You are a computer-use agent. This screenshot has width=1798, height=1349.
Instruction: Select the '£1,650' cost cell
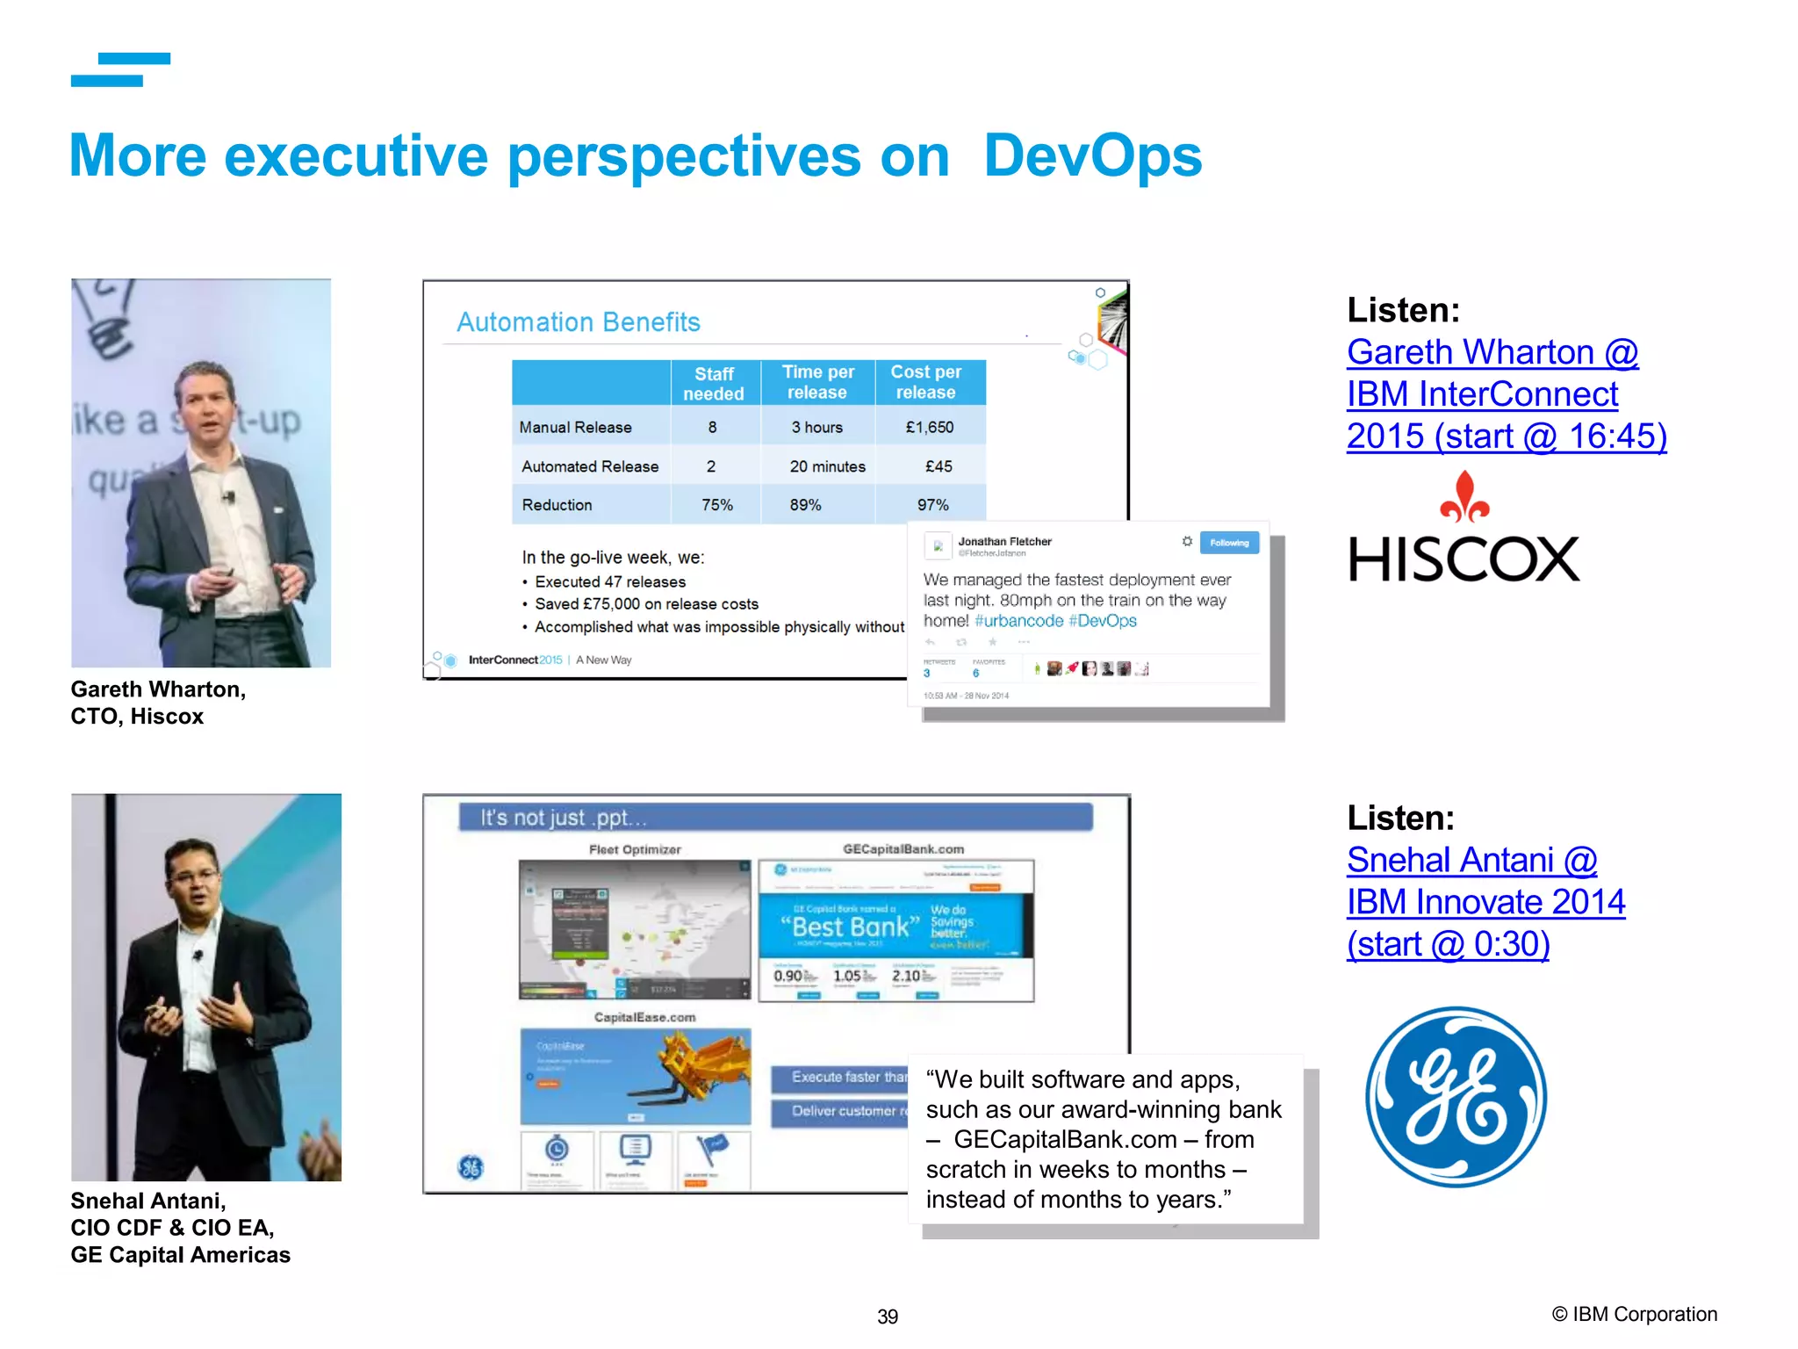tap(930, 428)
